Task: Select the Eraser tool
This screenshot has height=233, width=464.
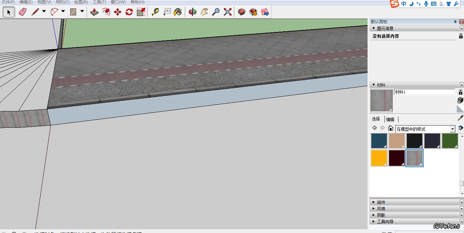Action: tap(23, 12)
